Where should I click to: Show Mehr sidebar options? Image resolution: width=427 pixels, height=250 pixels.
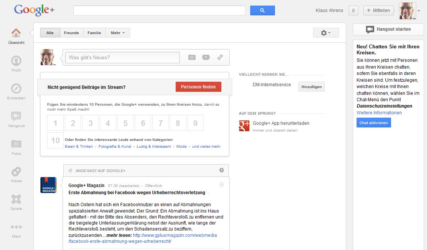tap(16, 227)
